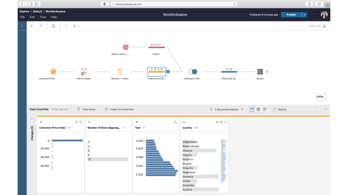This screenshot has width=348, height=195.
Task: Open the Alerts (0) indicator
Action: click(318, 26)
